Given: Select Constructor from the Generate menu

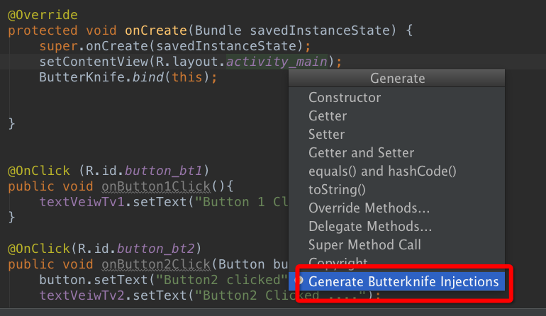Looking at the screenshot, I should pyautogui.click(x=345, y=98).
